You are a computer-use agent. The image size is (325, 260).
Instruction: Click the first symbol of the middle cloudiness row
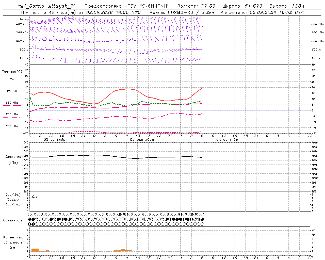30,219
